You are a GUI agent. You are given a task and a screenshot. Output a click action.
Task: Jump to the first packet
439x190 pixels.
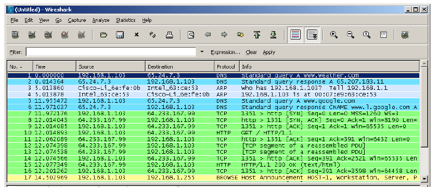click(x=257, y=35)
